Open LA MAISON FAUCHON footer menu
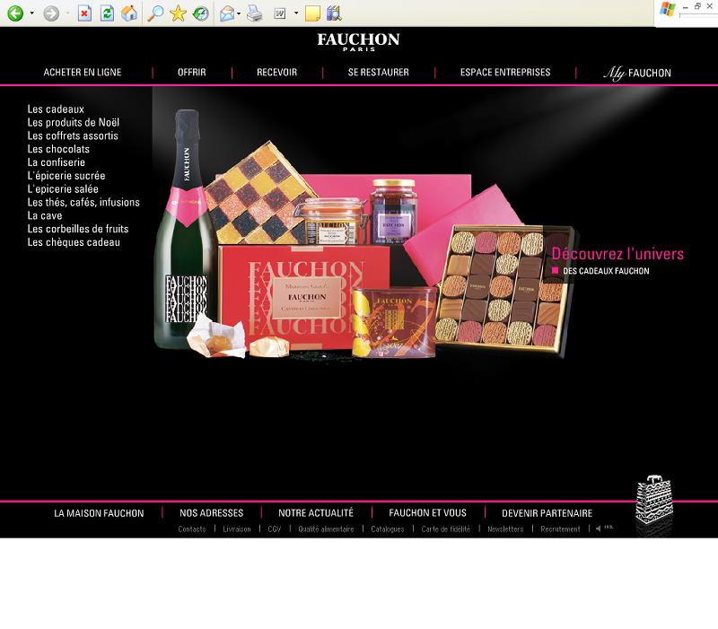The height and width of the screenshot is (629, 718). (99, 513)
